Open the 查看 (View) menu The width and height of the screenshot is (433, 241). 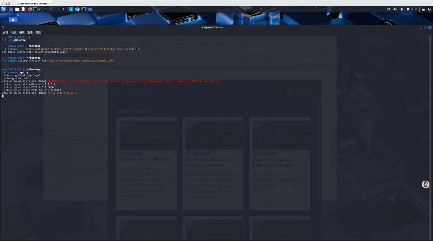click(30, 32)
